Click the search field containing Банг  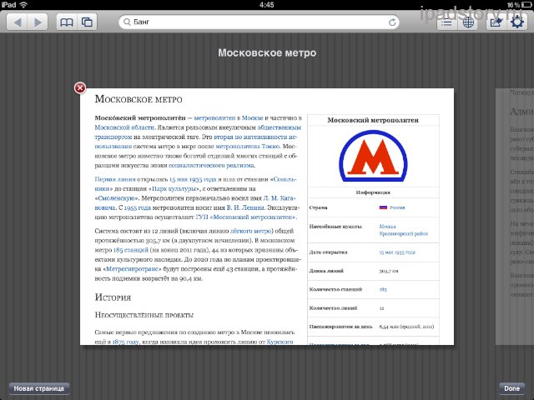pyautogui.click(x=259, y=22)
